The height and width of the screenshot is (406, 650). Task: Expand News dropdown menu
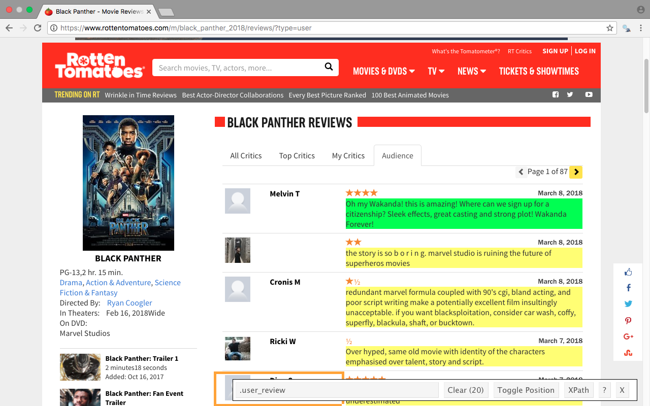pos(472,71)
